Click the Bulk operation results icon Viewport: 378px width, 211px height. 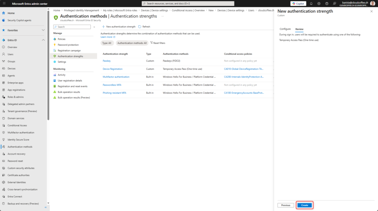click(55, 92)
